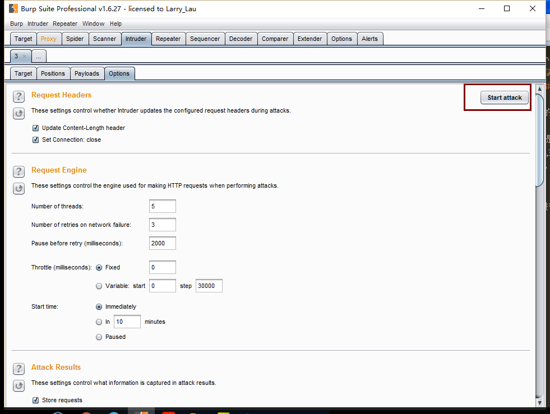Open the Help menu

[115, 24]
